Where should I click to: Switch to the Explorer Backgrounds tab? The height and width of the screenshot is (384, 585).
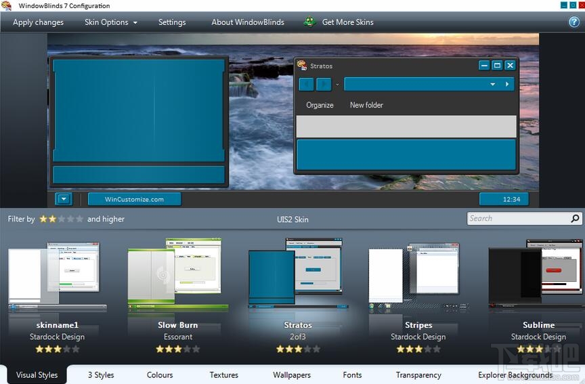click(515, 375)
